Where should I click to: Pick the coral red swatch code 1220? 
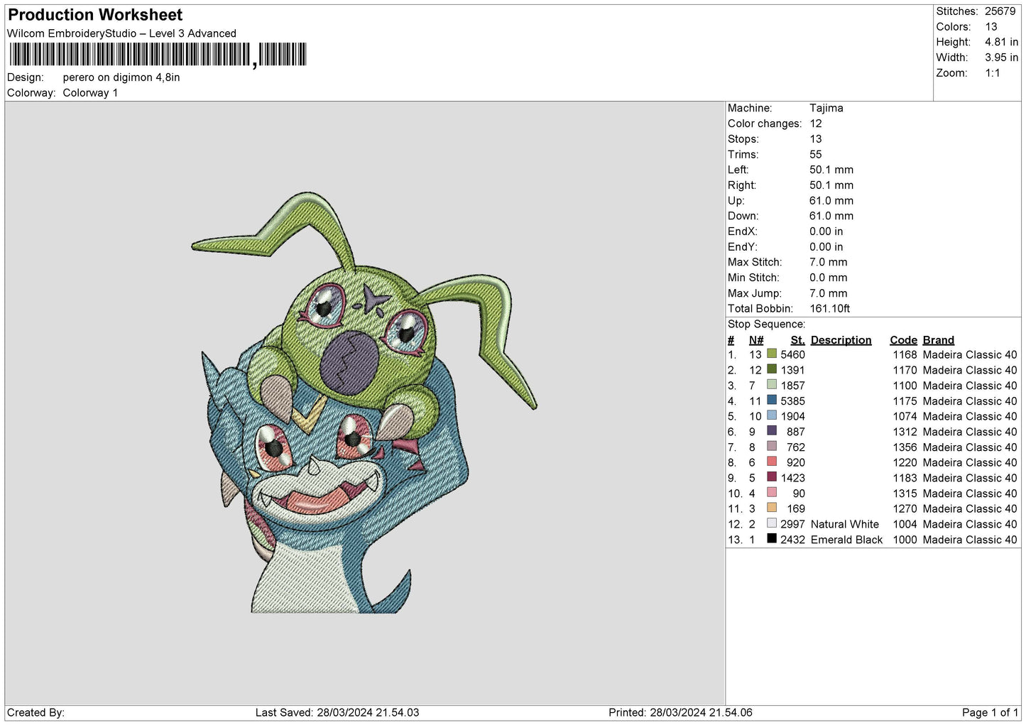(x=771, y=462)
